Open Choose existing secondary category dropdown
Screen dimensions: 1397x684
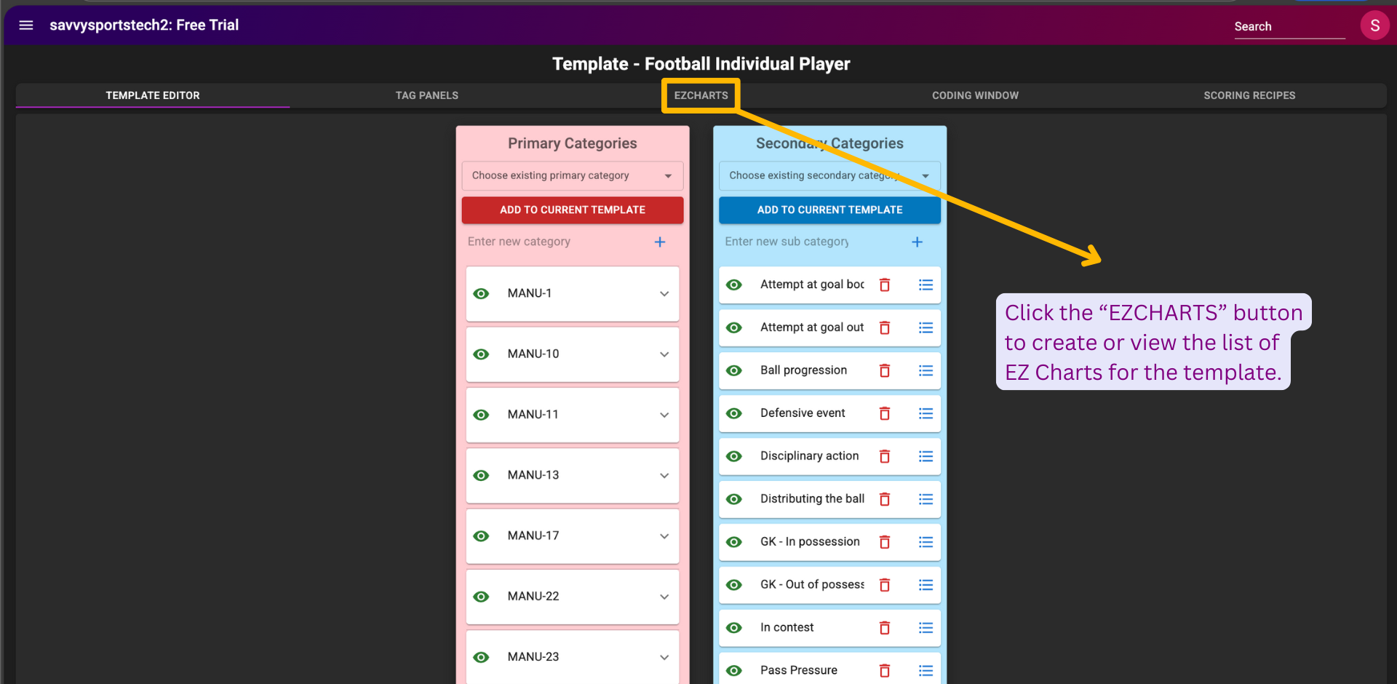(x=829, y=175)
